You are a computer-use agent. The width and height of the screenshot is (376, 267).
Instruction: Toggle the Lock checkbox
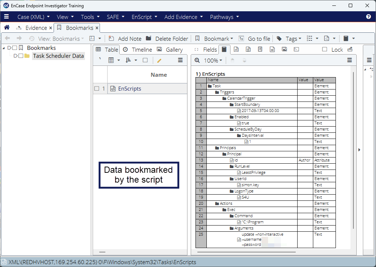pos(325,49)
